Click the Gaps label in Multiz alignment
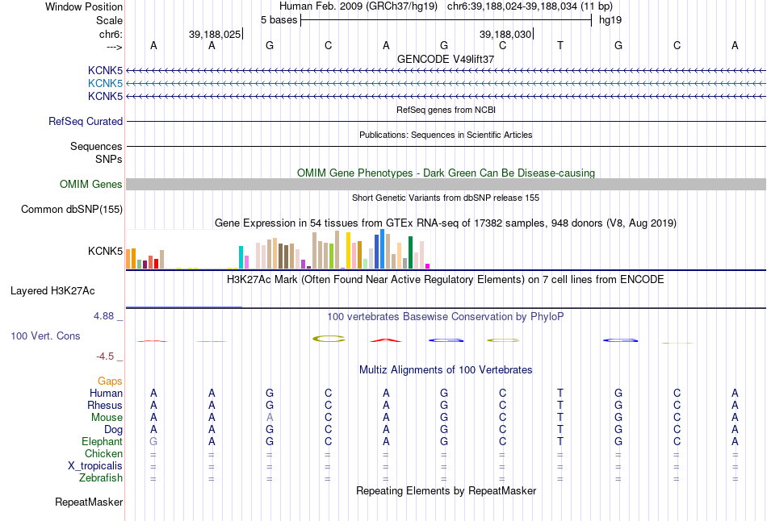Image resolution: width=767 pixels, height=521 pixels. tap(110, 381)
